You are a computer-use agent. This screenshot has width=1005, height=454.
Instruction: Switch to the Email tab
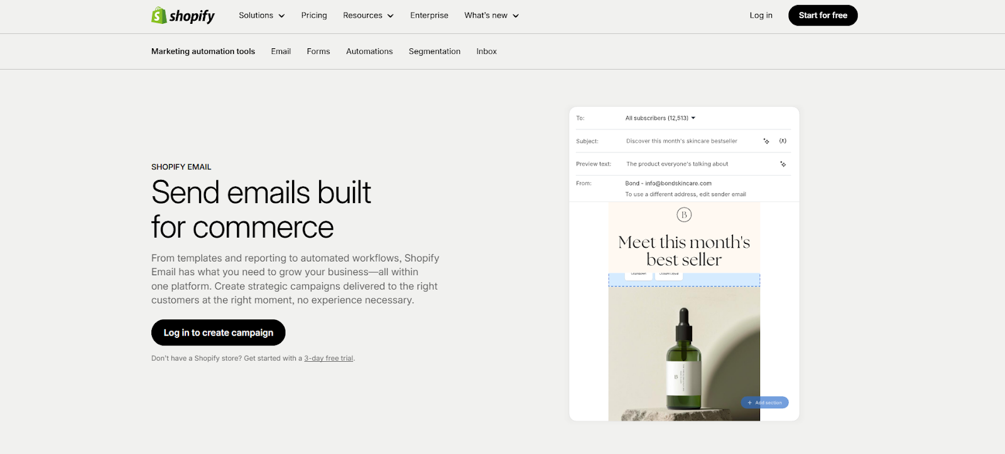tap(281, 51)
